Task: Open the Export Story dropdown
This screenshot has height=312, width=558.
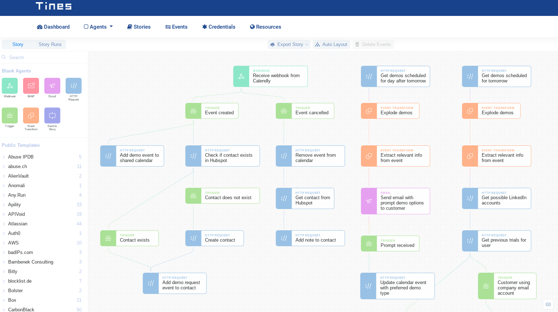Action: coord(289,44)
